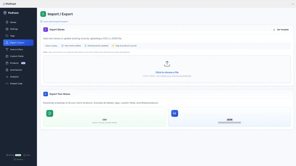This screenshot has width=296, height=166.
Task: Open Stores via its pin icon
Action: [7, 22]
